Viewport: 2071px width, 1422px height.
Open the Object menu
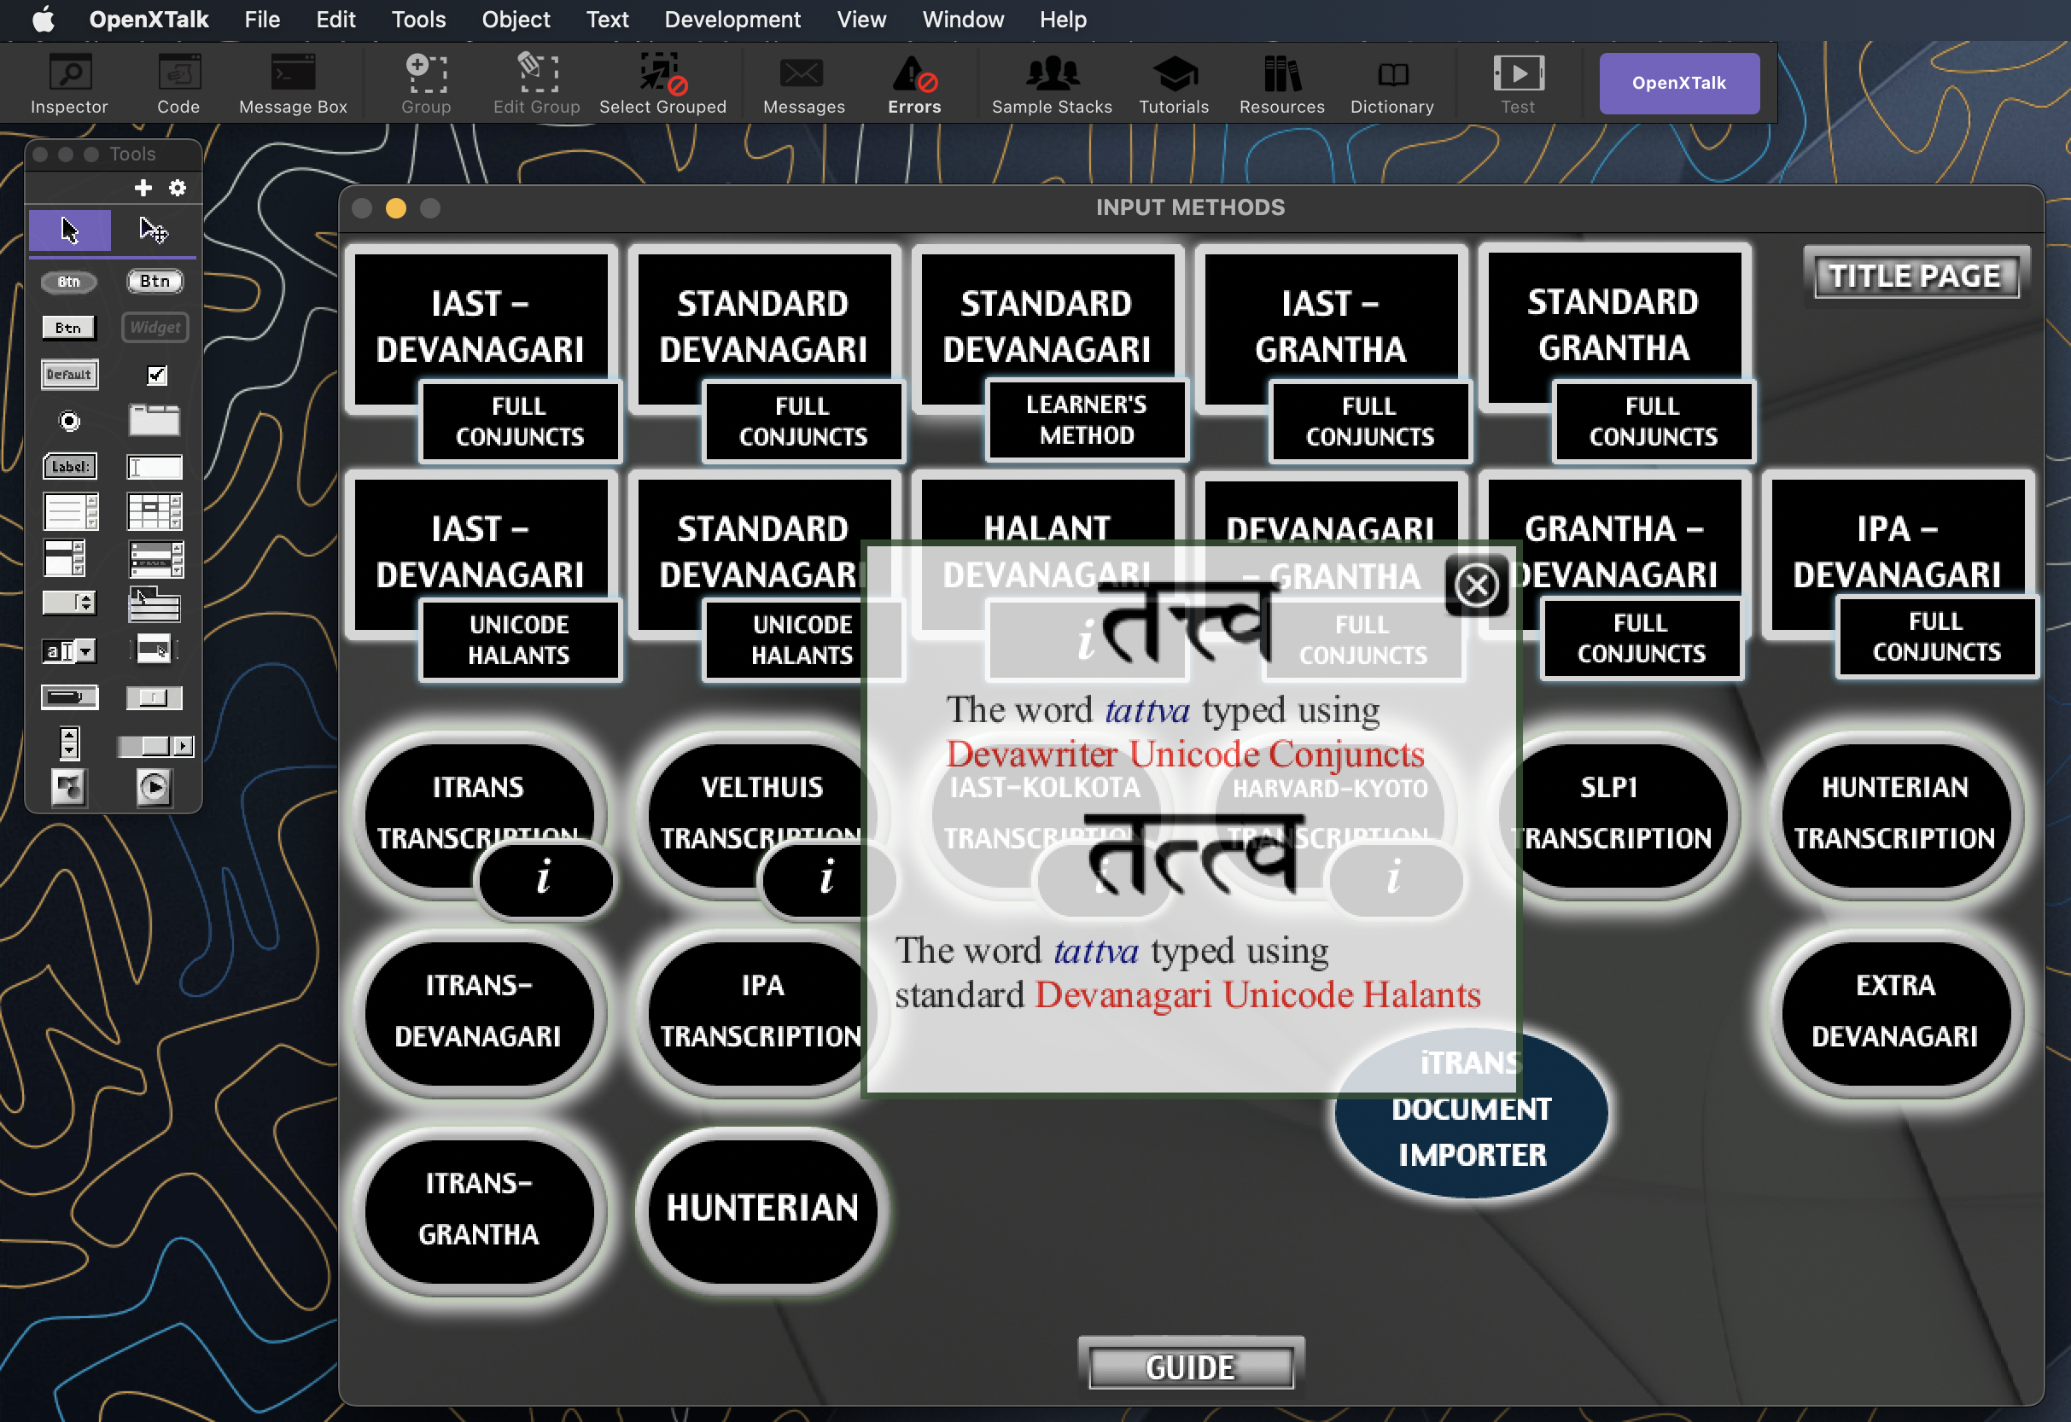pos(515,19)
